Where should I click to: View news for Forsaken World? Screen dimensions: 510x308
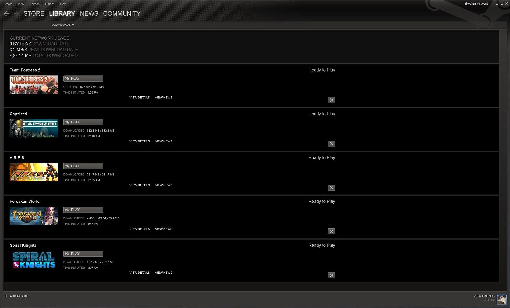(x=163, y=229)
